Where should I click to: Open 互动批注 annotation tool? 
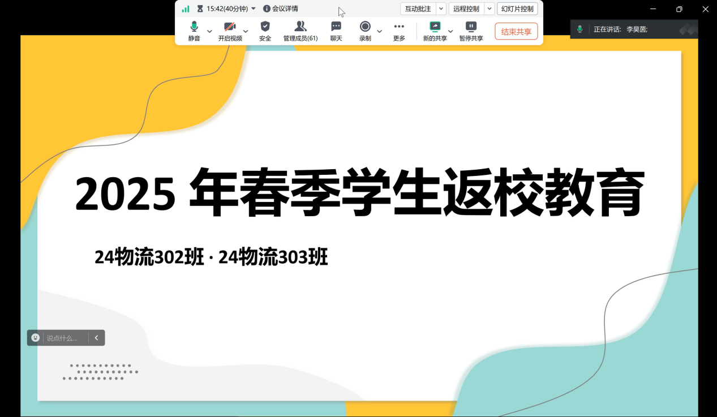point(418,9)
